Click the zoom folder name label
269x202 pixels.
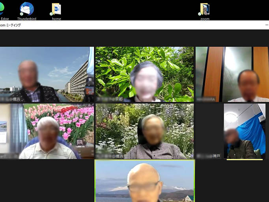(205, 19)
